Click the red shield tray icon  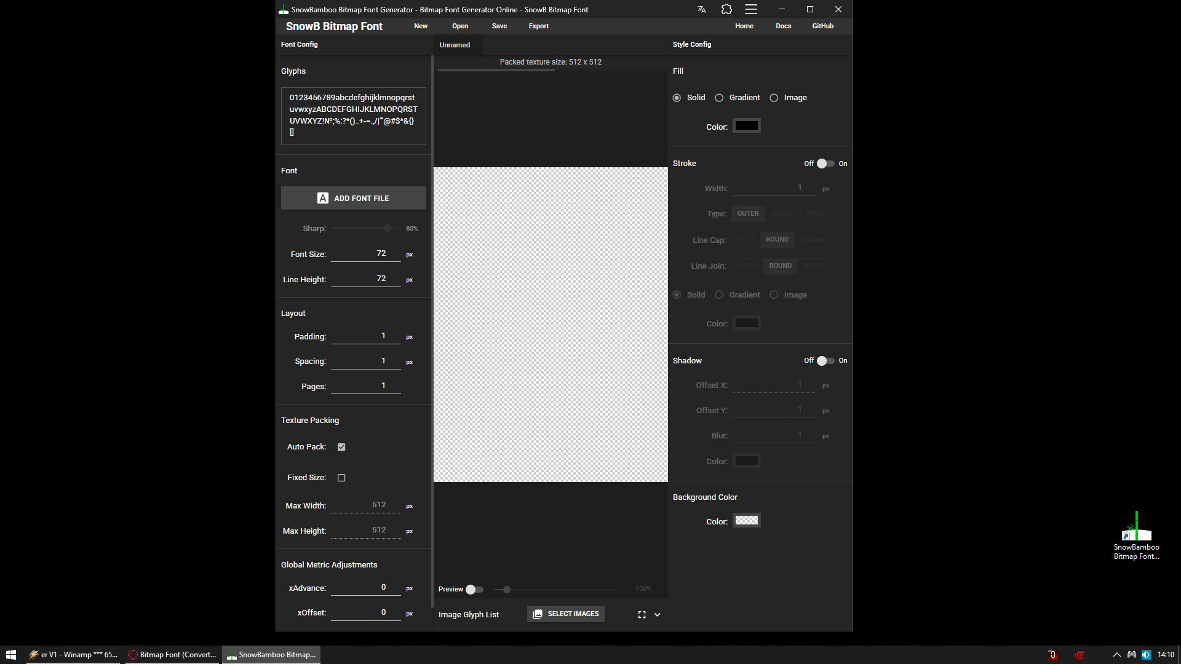[1052, 655]
